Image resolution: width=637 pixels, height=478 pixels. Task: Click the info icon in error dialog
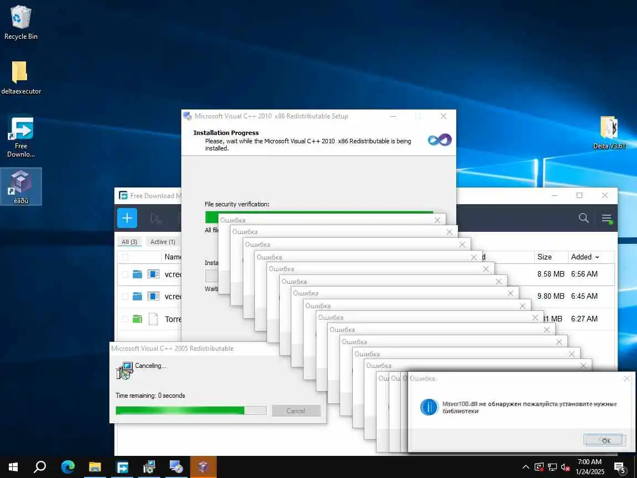point(429,407)
